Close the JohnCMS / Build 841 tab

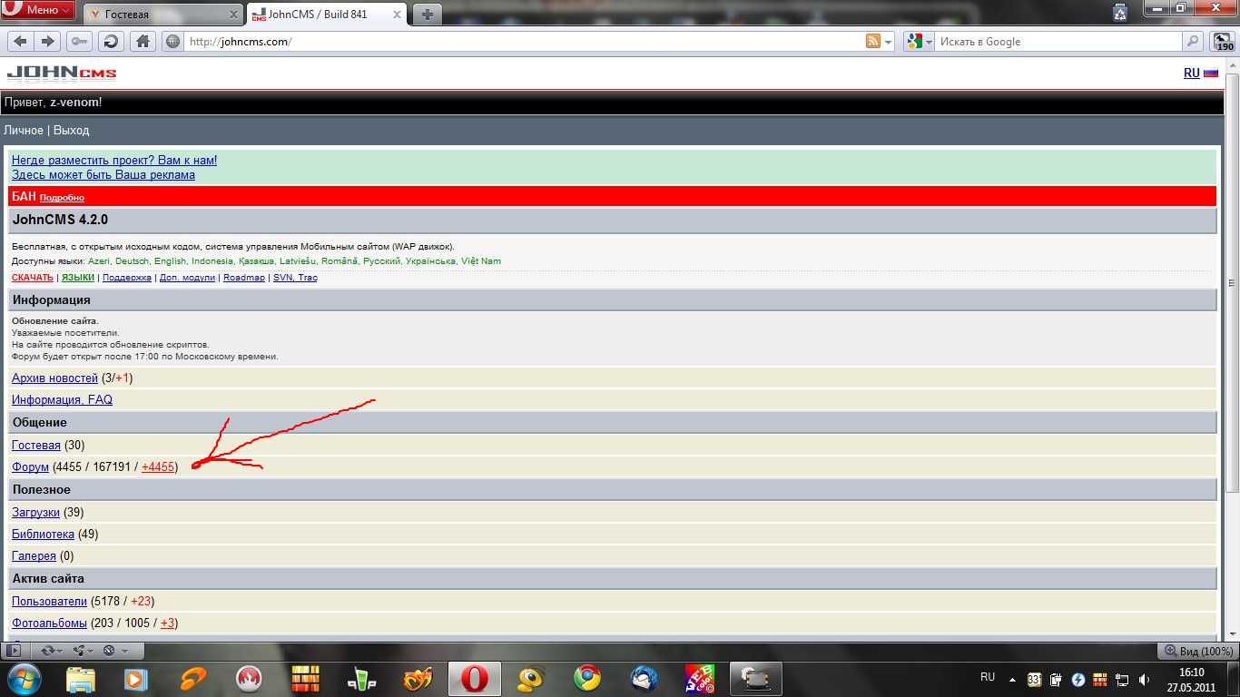pyautogui.click(x=397, y=15)
